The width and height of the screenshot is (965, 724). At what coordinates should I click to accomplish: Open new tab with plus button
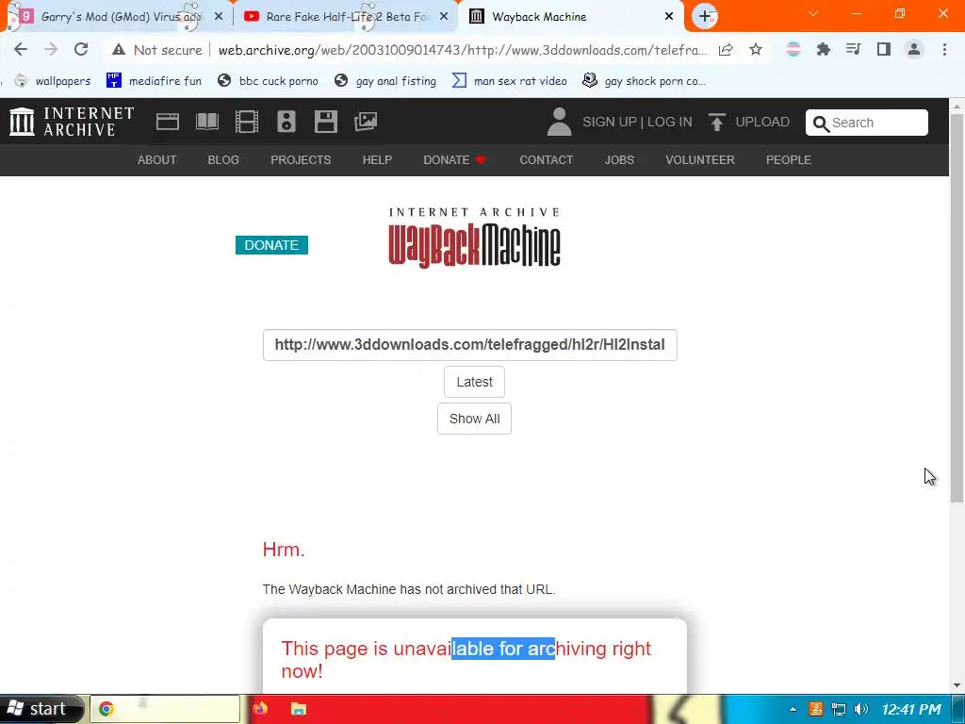[705, 16]
